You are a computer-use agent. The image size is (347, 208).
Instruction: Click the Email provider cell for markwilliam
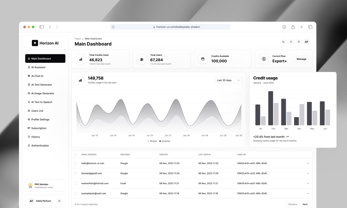[123, 183]
